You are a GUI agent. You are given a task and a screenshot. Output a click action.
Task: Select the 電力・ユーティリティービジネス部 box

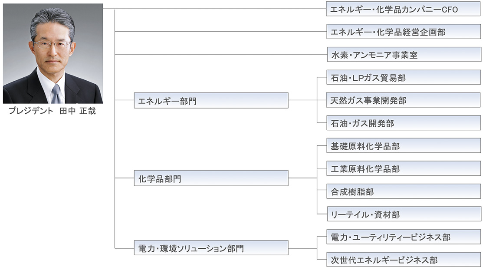[x=404, y=237]
